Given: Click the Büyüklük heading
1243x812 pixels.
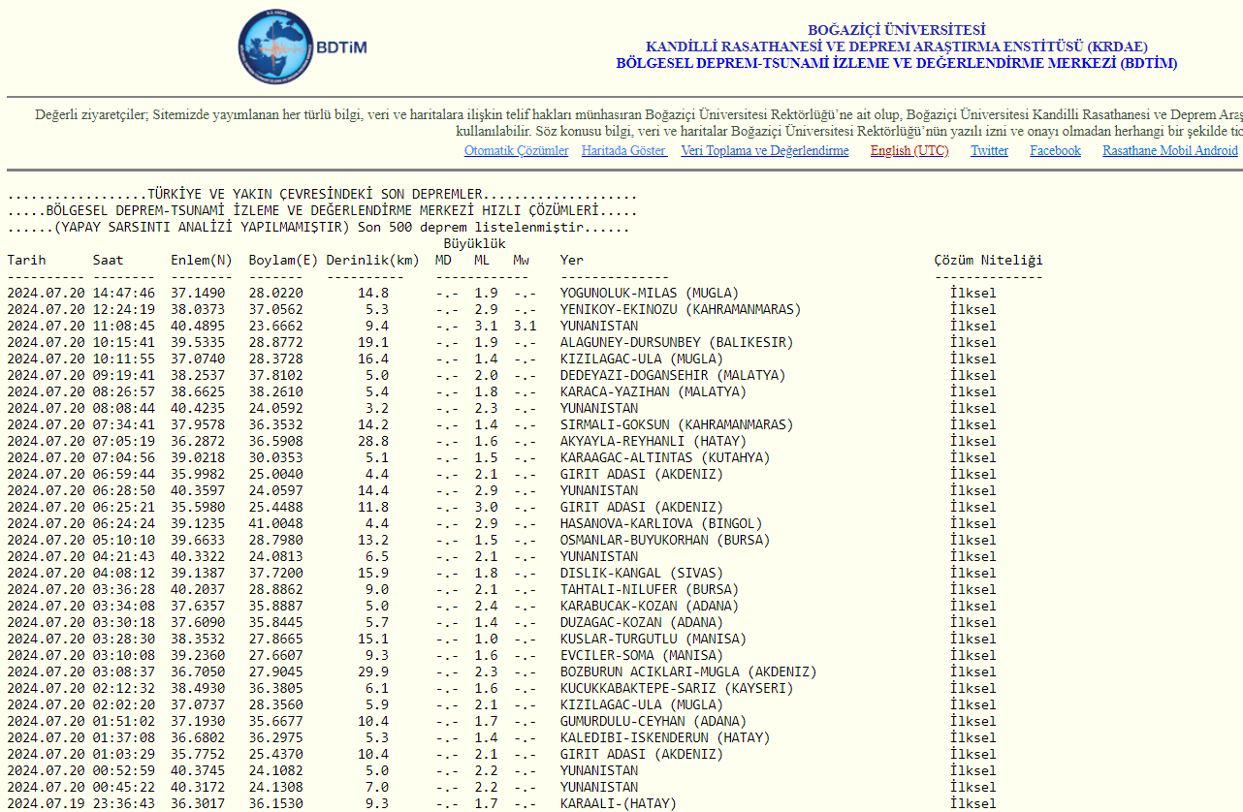Looking at the screenshot, I should (474, 243).
